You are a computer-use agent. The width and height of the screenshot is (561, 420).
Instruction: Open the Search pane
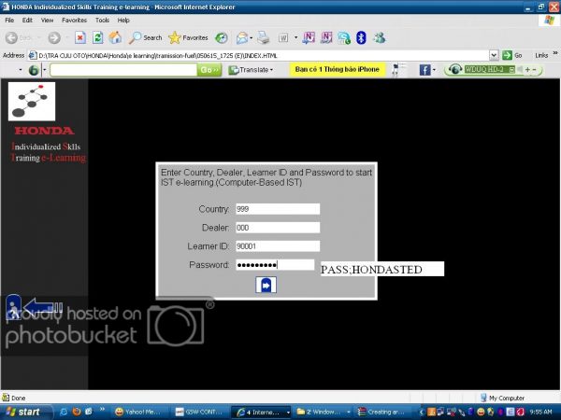(x=145, y=37)
